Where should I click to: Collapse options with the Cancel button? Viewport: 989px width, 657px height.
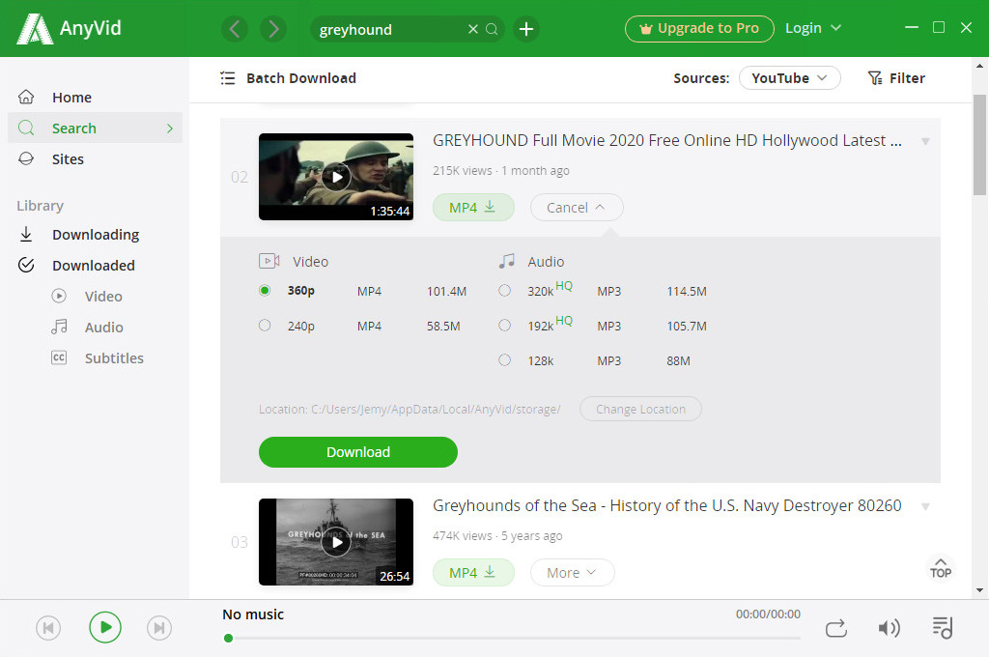point(577,208)
